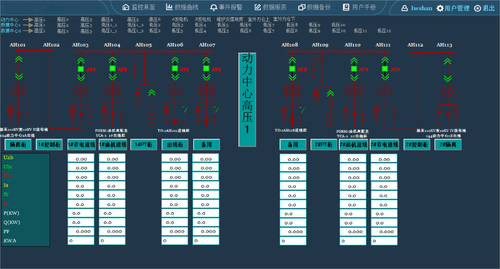Select the 2#隔离 cabinet button
The image size is (500, 269).
coord(448,144)
